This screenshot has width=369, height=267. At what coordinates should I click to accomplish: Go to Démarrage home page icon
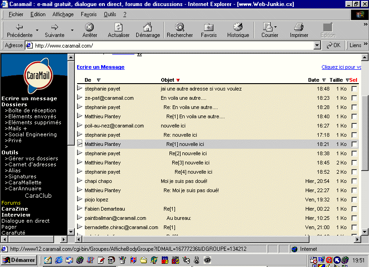[148, 27]
